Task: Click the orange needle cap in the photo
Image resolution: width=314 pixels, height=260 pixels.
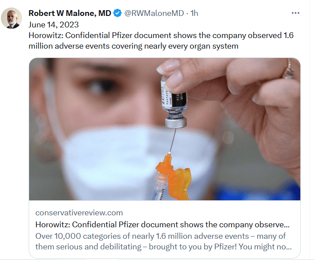Action: (176, 178)
